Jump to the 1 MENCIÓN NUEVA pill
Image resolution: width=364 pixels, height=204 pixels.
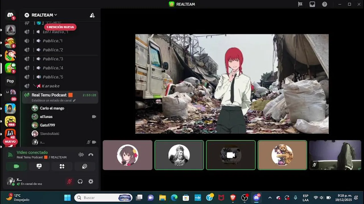coord(60,27)
